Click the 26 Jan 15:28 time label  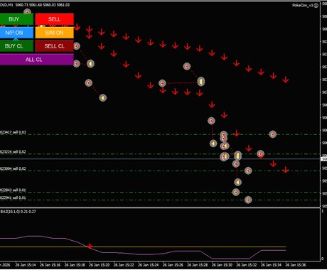pyautogui.click(x=198, y=265)
